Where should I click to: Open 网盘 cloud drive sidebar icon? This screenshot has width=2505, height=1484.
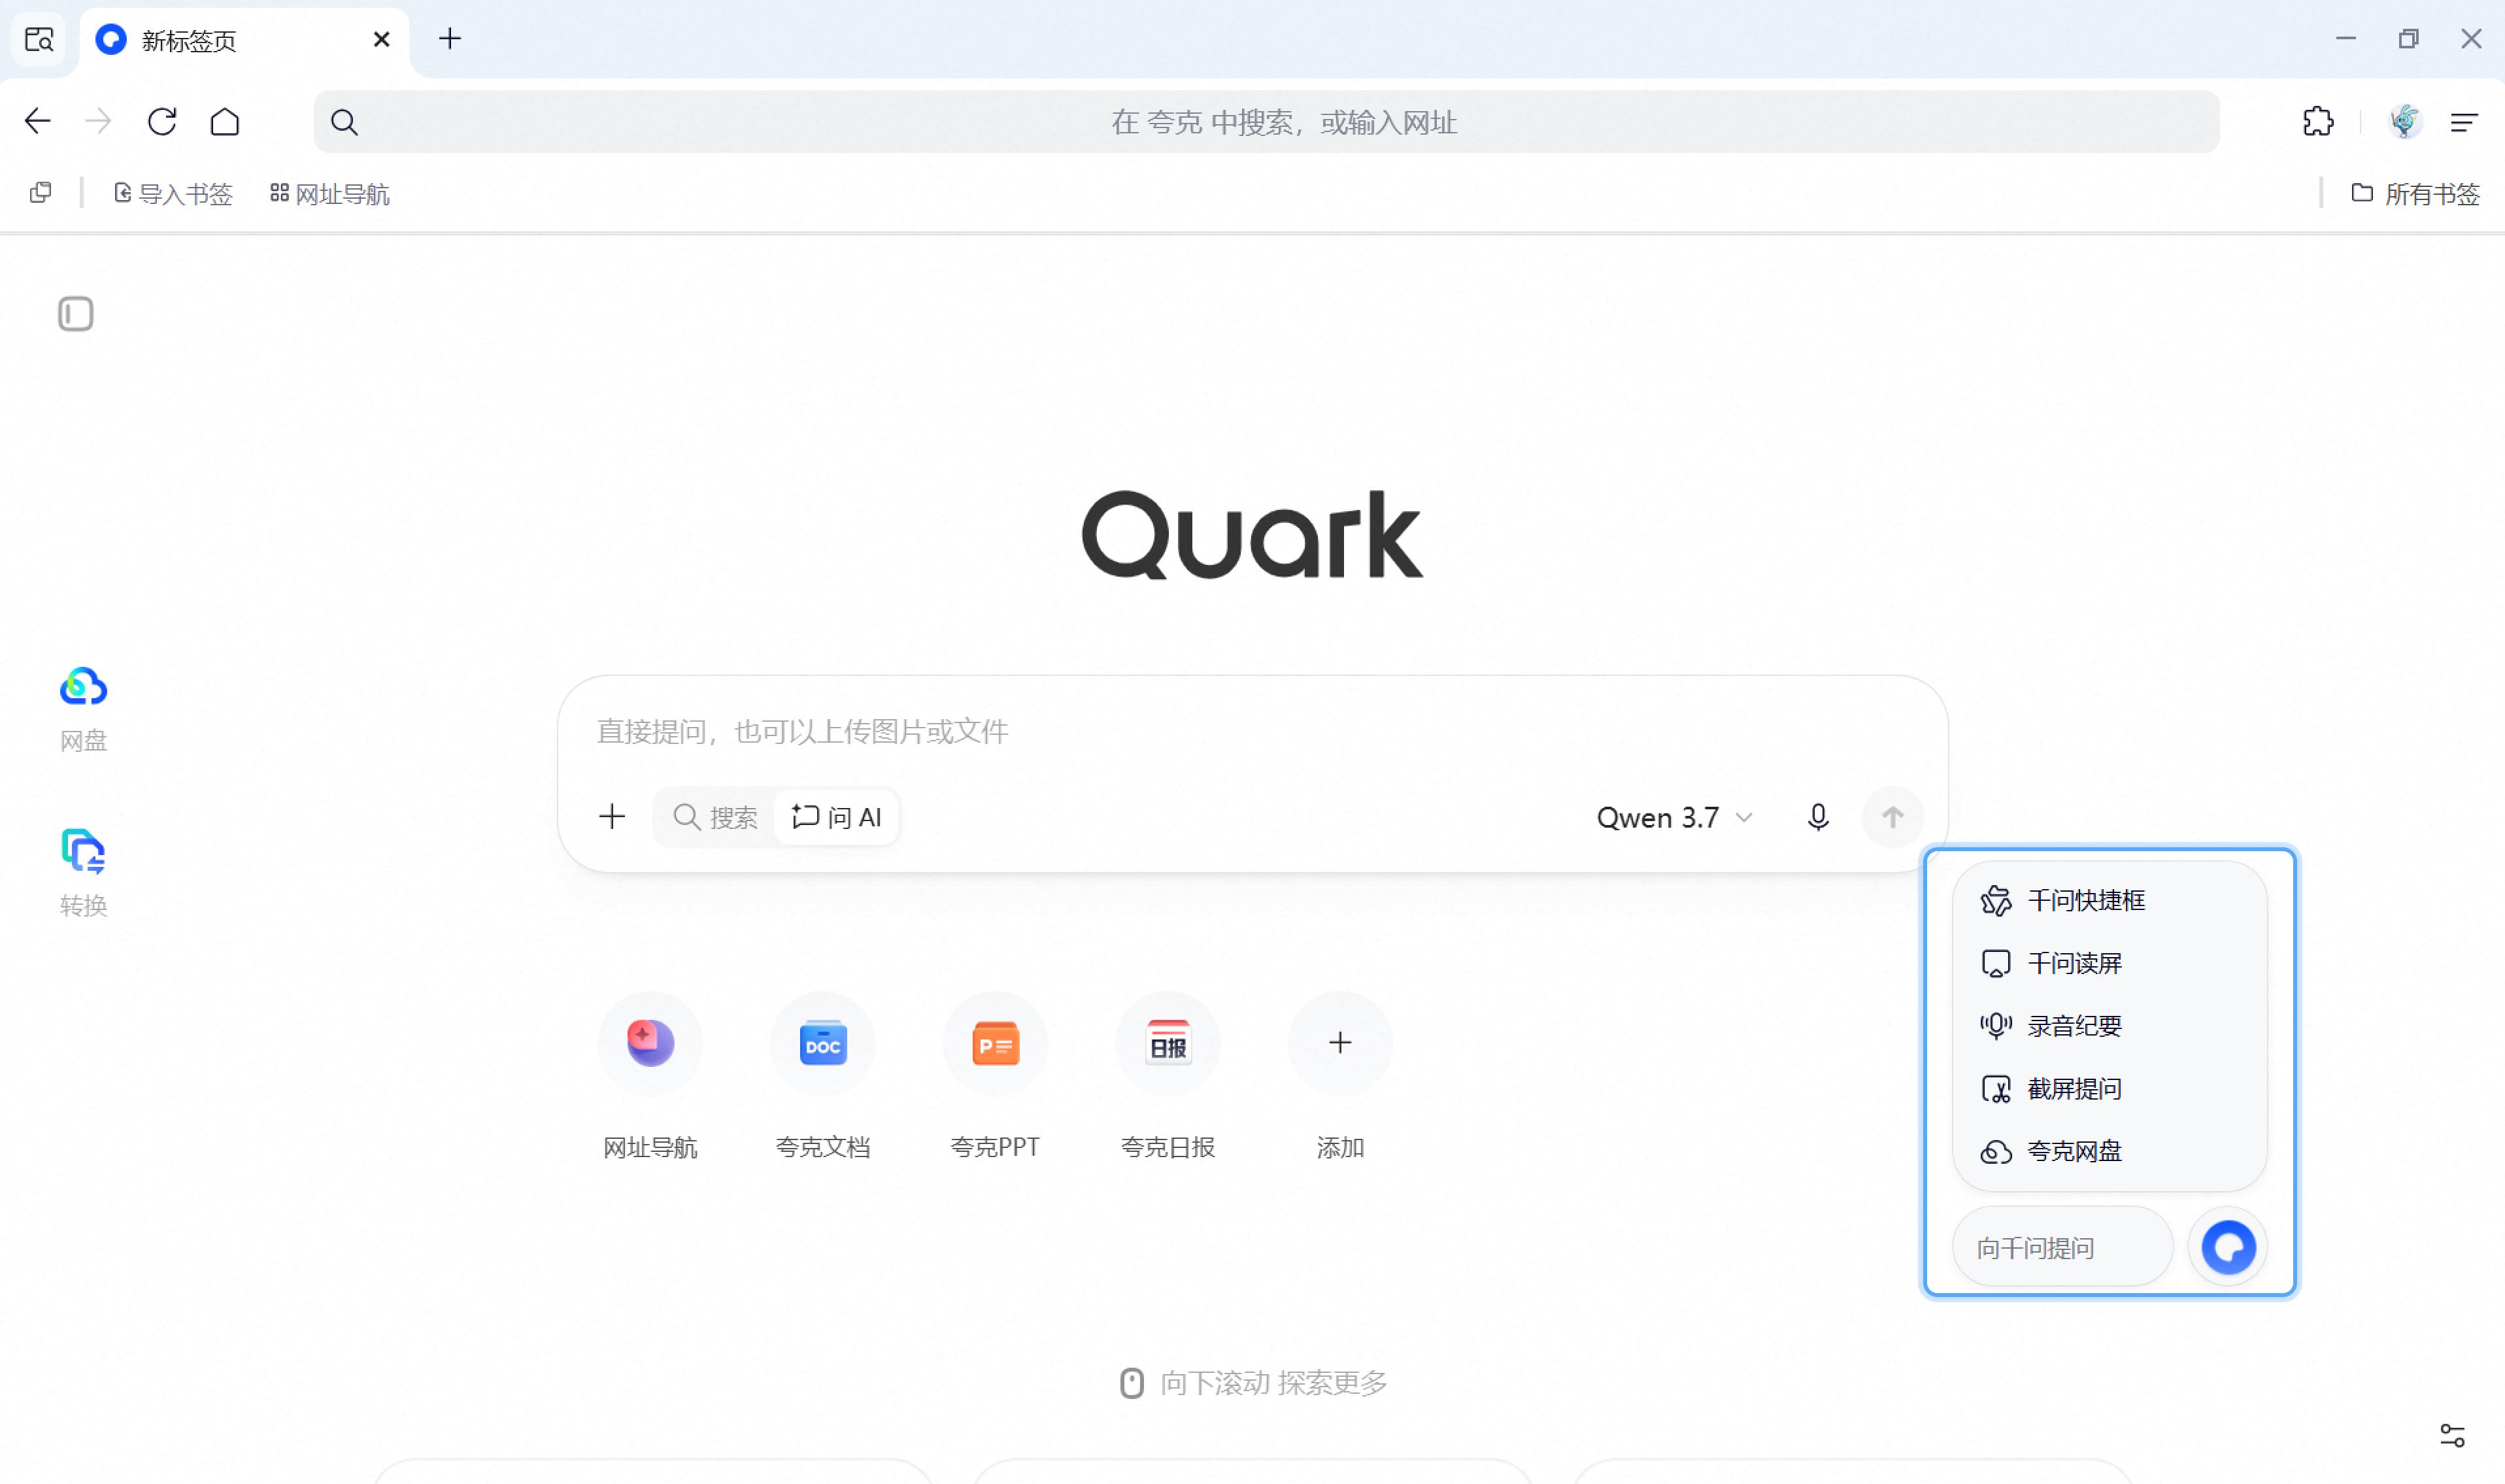point(83,709)
